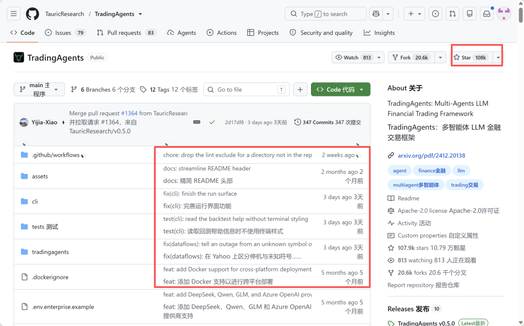524x326 pixels.
Task: Open the .github/workflows folder
Action: 56,155
